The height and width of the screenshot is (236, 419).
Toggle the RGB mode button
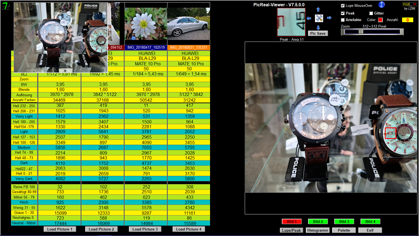(406, 4)
